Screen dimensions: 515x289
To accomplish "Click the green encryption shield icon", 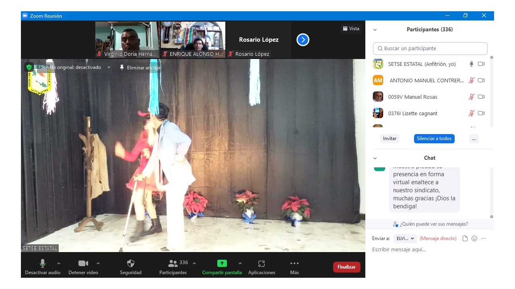I will [x=29, y=67].
